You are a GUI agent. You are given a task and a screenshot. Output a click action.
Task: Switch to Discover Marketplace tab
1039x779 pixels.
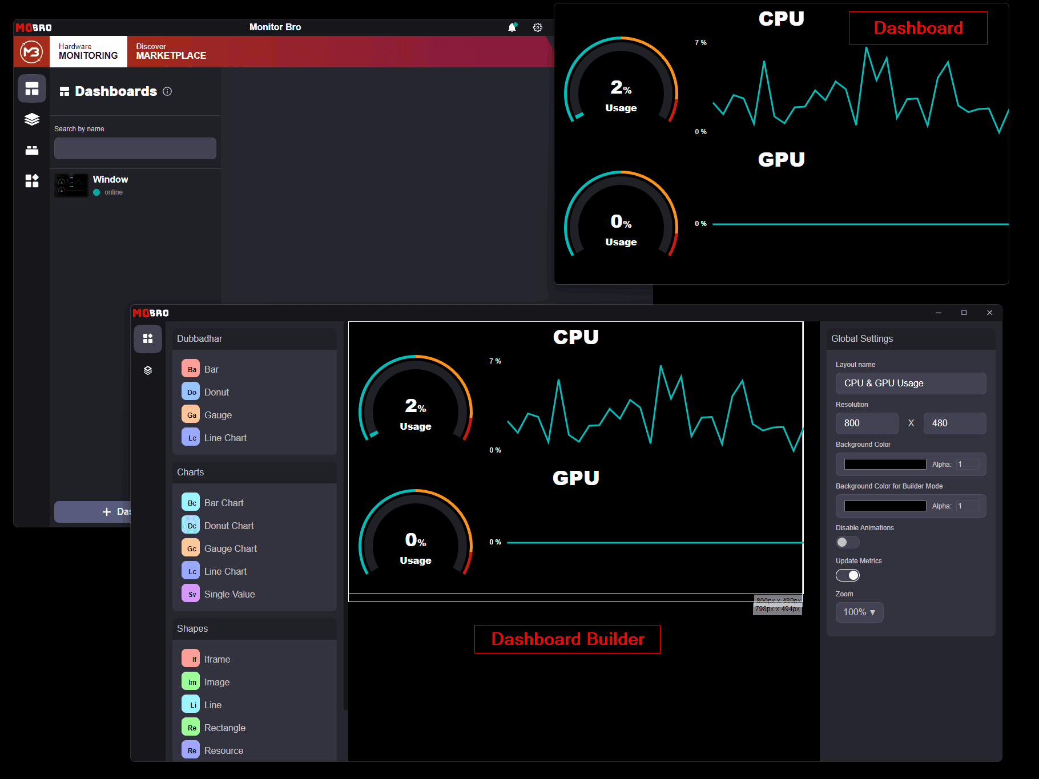(171, 51)
